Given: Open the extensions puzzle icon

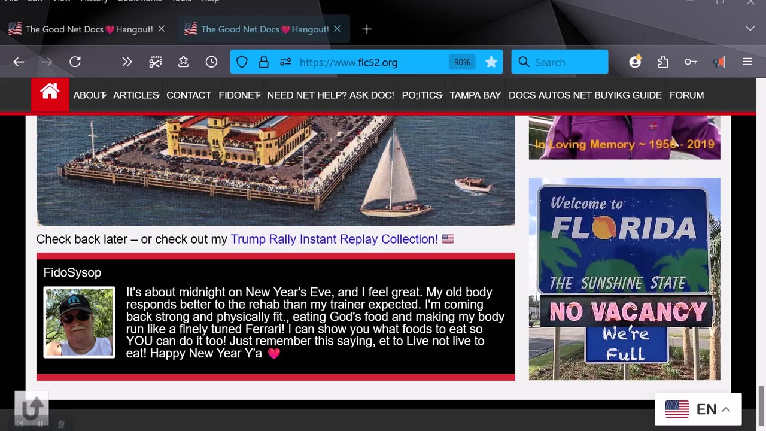Looking at the screenshot, I should tap(663, 62).
